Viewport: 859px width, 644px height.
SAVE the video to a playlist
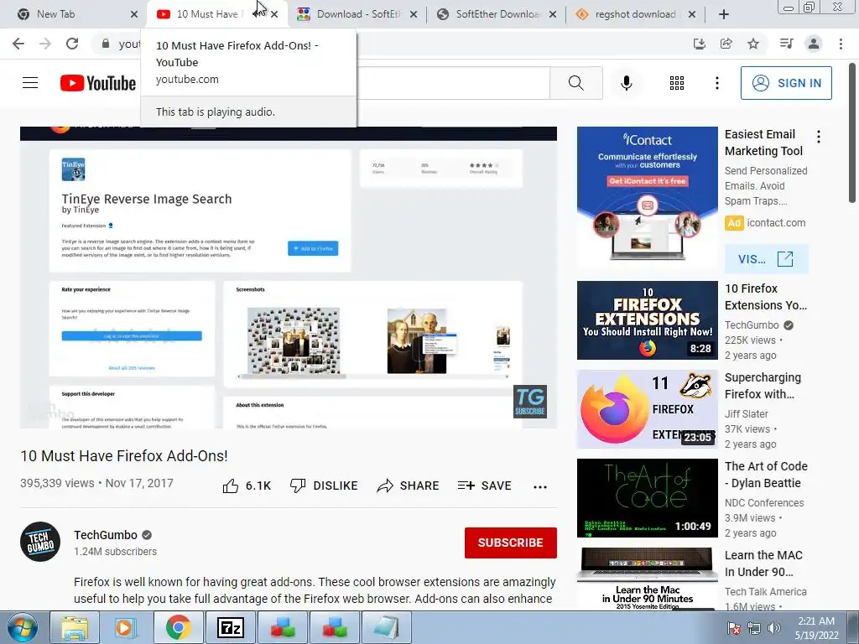point(484,486)
